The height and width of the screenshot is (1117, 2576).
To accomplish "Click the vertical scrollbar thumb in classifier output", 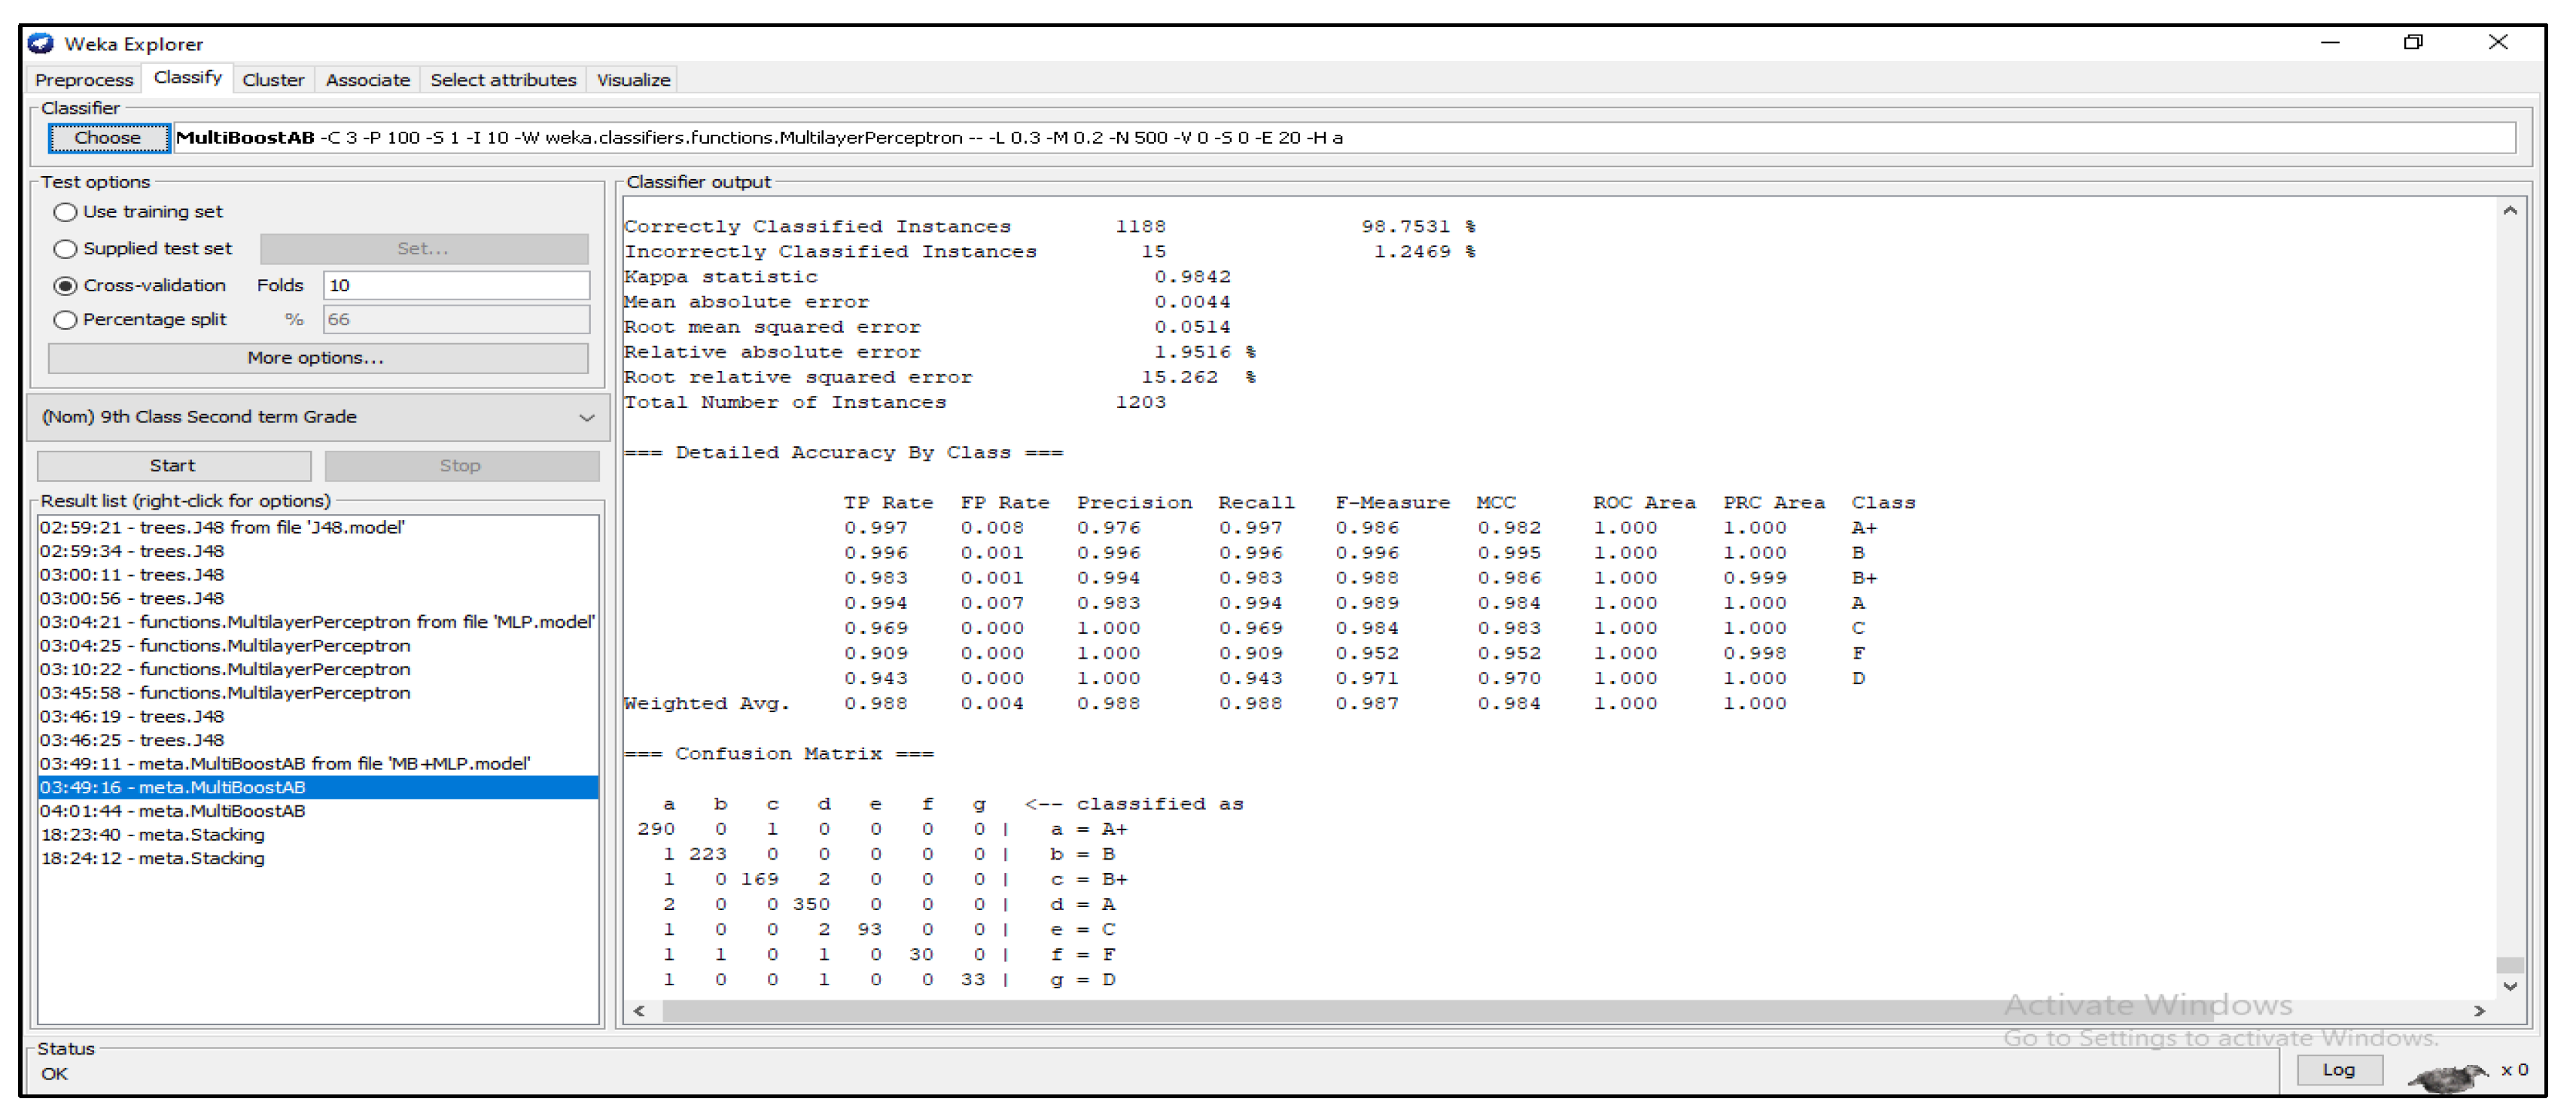I will pyautogui.click(x=2510, y=965).
